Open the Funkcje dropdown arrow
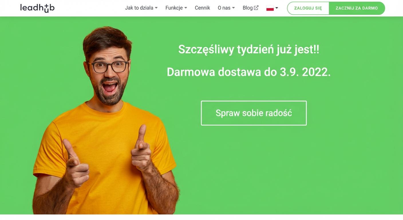Image resolution: width=403 pixels, height=220 pixels. 186,8
